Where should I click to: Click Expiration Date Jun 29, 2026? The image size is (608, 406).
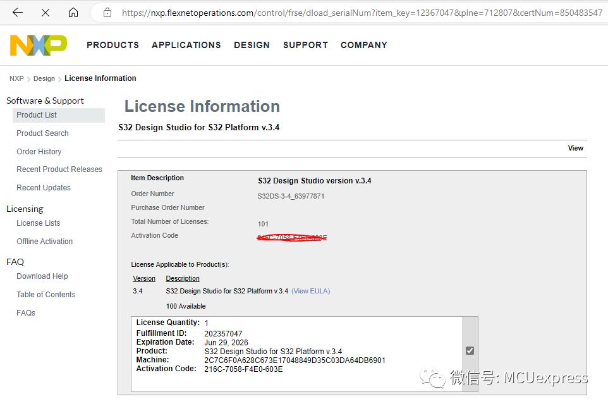[x=226, y=343]
